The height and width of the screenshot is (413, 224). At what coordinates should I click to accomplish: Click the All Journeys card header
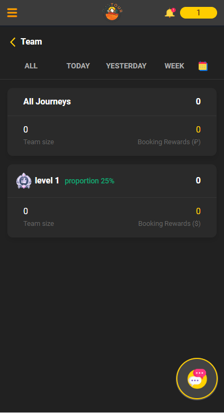(x=112, y=102)
